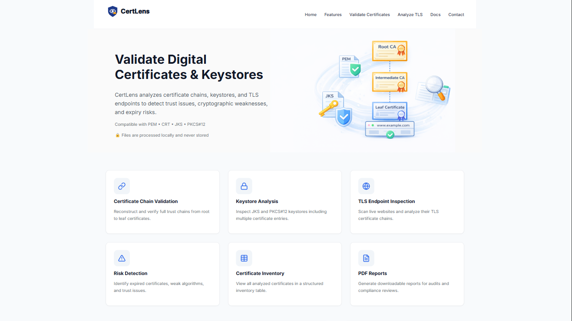Click the Leaf Certificate graphic

pos(390,111)
